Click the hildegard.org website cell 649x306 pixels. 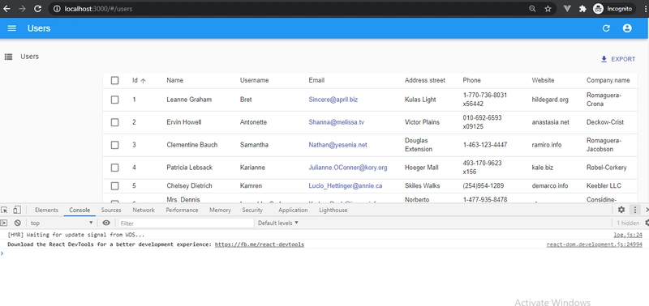[x=550, y=100]
